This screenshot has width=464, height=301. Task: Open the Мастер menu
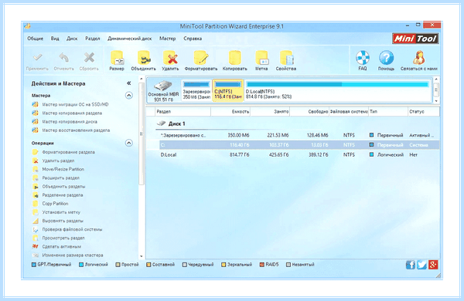point(168,39)
